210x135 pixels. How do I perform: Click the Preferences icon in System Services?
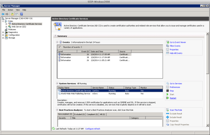[168, 87]
